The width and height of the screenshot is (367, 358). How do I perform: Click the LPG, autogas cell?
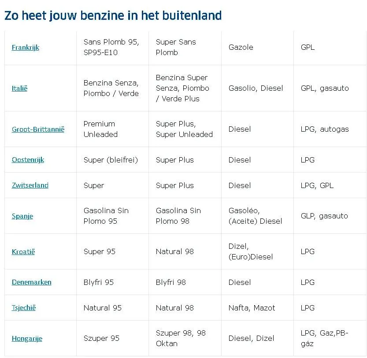(330, 129)
